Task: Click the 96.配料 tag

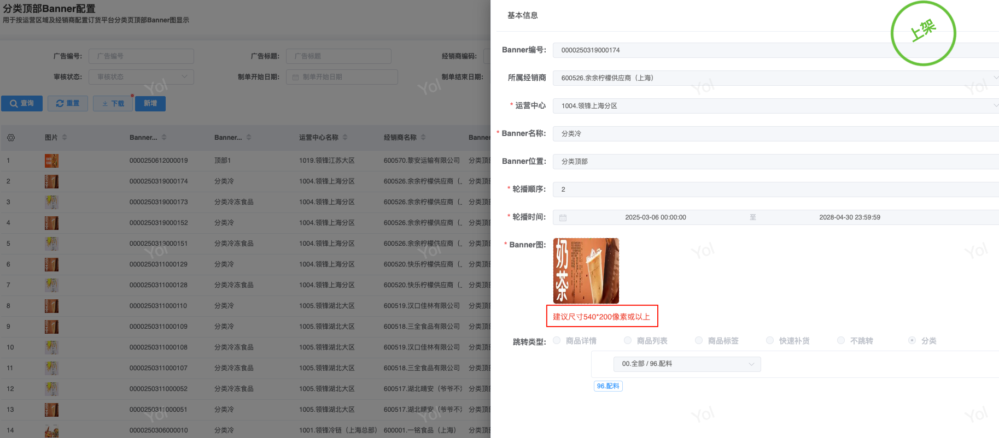Action: (608, 386)
